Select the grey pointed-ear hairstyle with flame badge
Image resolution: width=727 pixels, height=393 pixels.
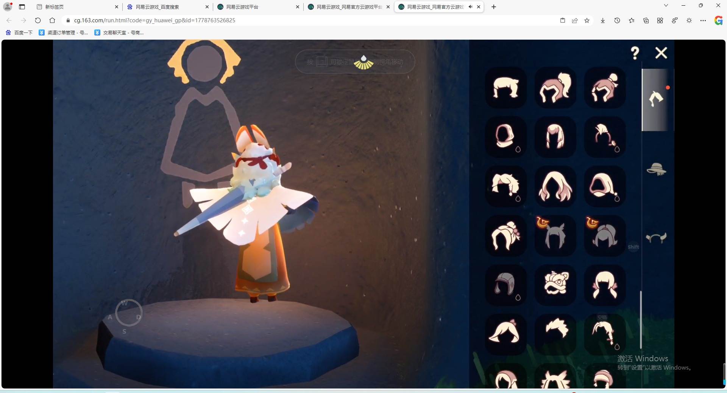[555, 236]
